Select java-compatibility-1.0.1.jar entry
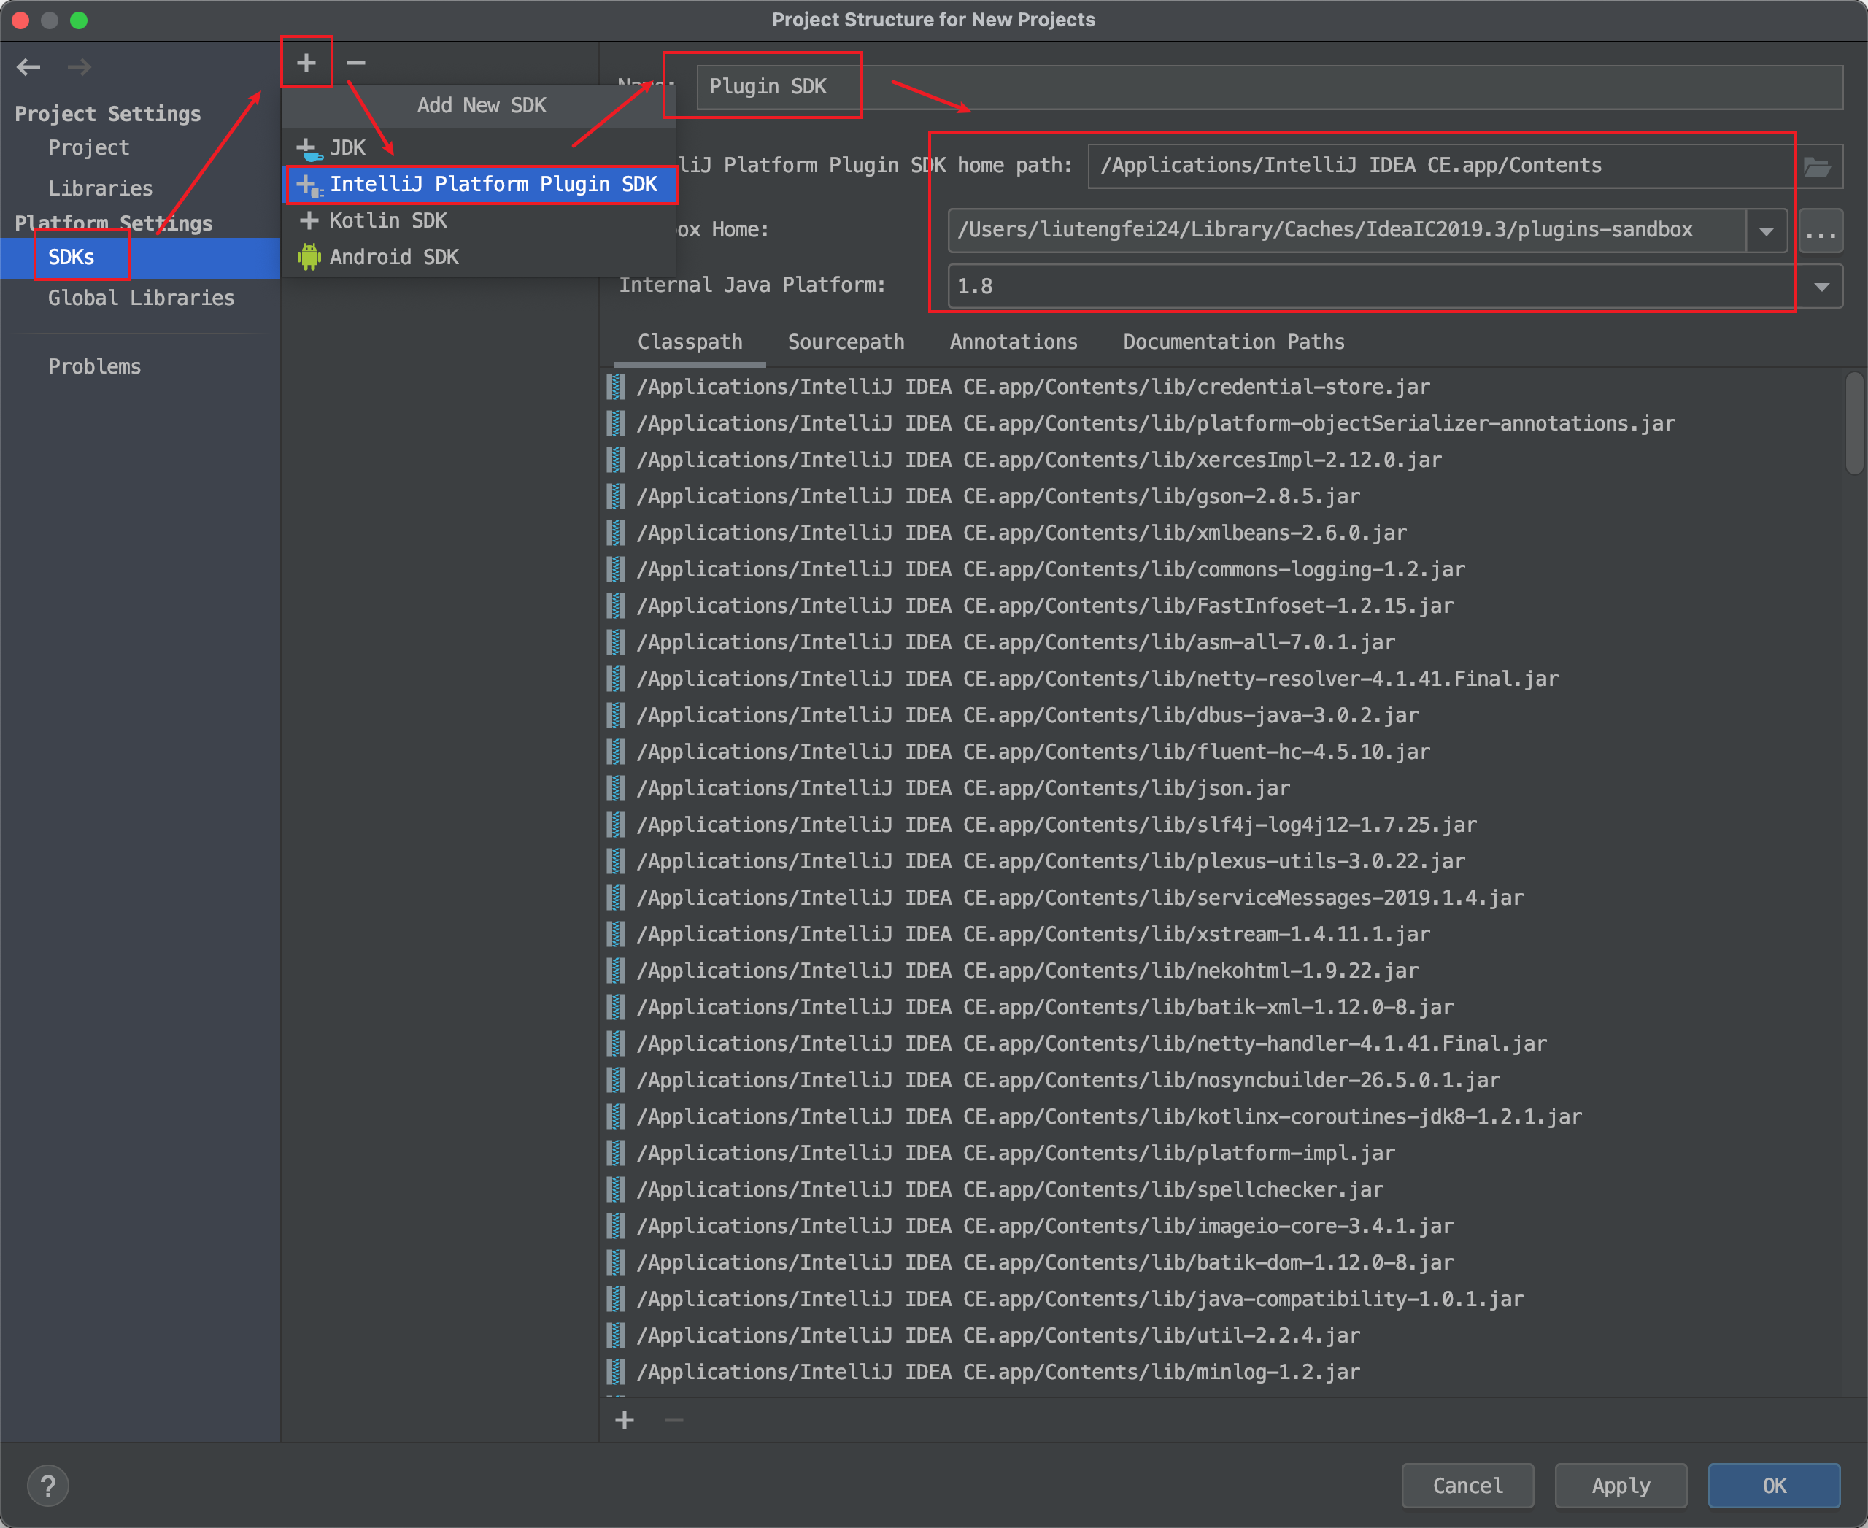The image size is (1868, 1528). click(x=1223, y=1299)
